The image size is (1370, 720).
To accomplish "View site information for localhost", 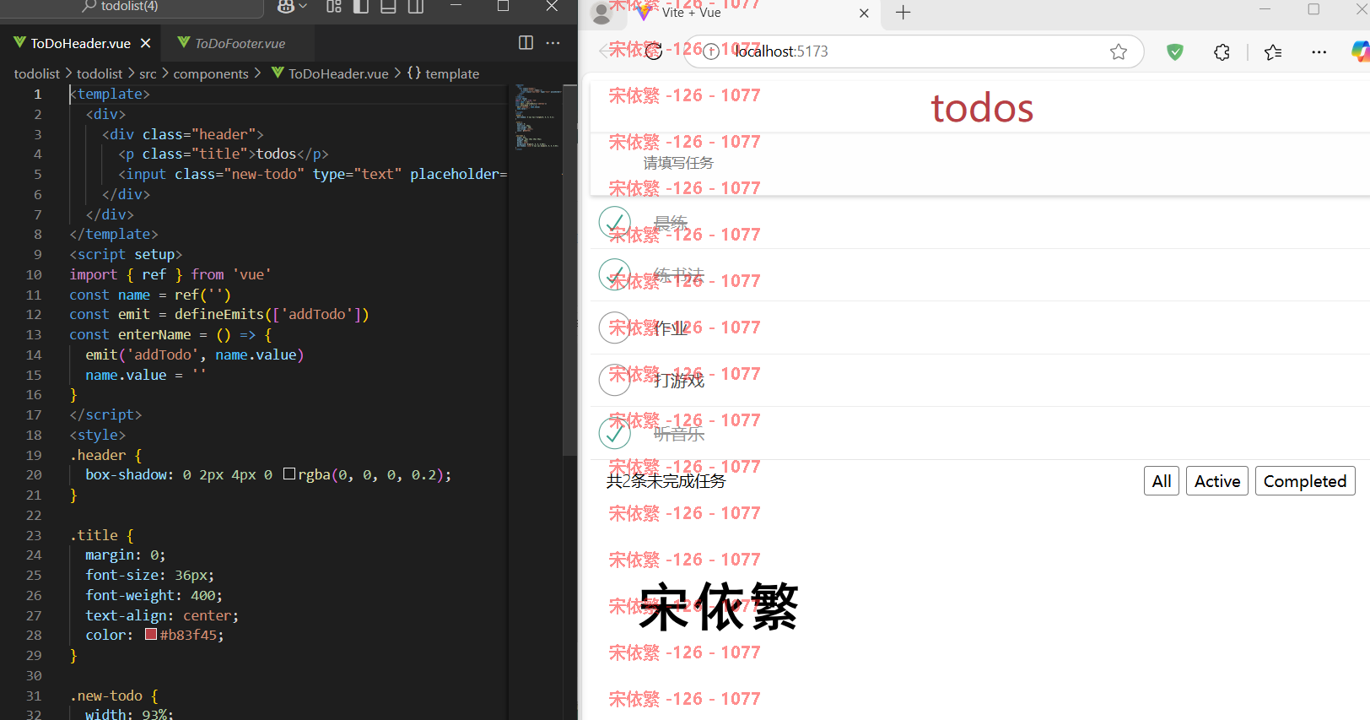I will tap(711, 51).
